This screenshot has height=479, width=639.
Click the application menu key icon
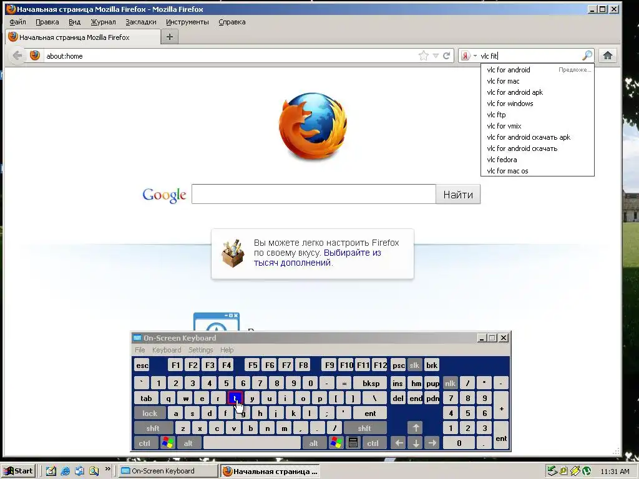[x=353, y=443]
